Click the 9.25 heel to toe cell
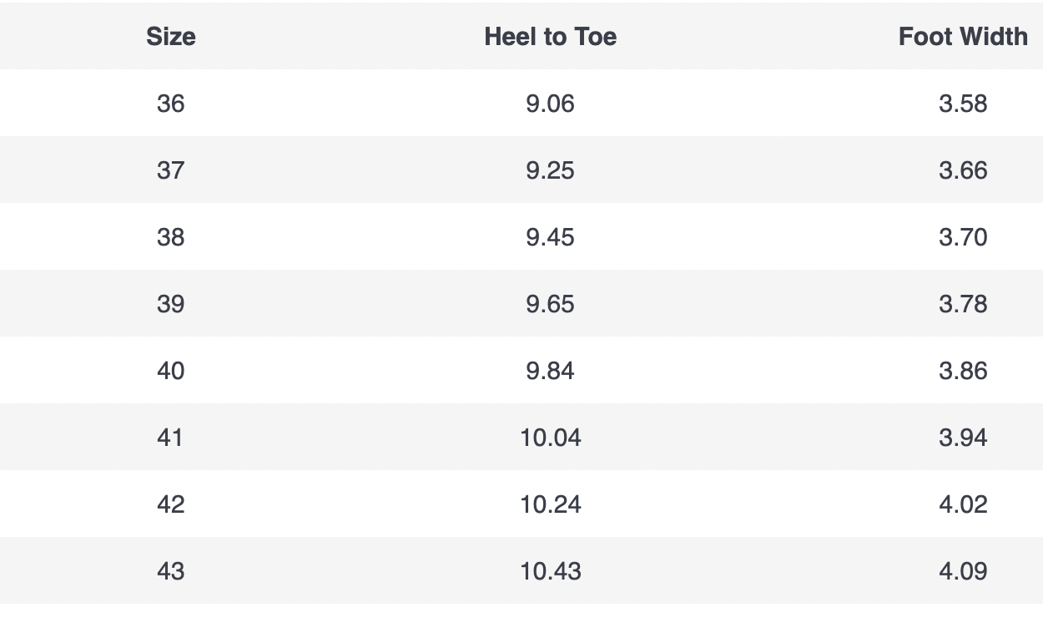Image resolution: width=1043 pixels, height=628 pixels. click(550, 170)
